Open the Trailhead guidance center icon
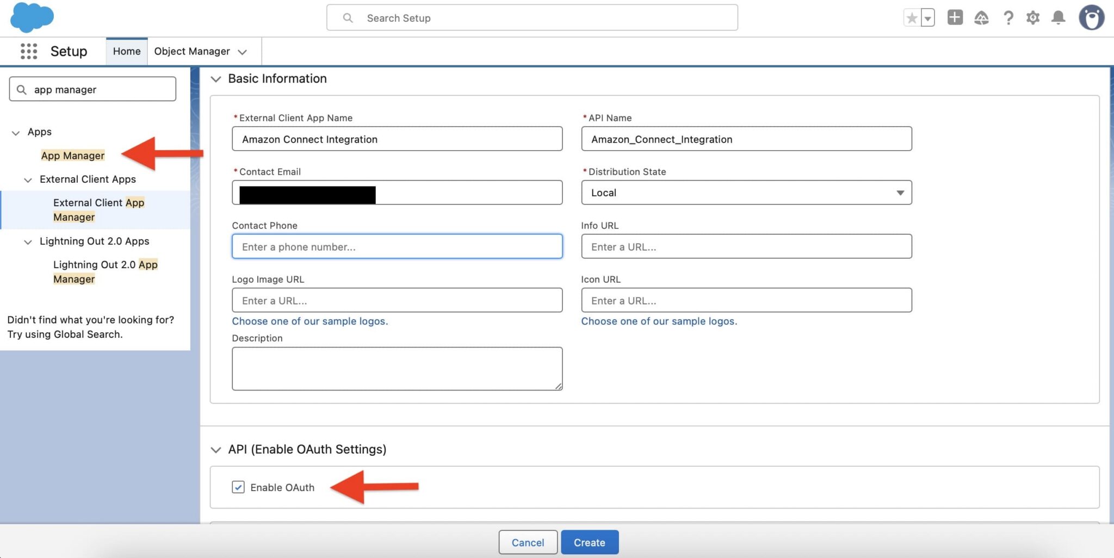Viewport: 1114px width, 558px height. [981, 18]
